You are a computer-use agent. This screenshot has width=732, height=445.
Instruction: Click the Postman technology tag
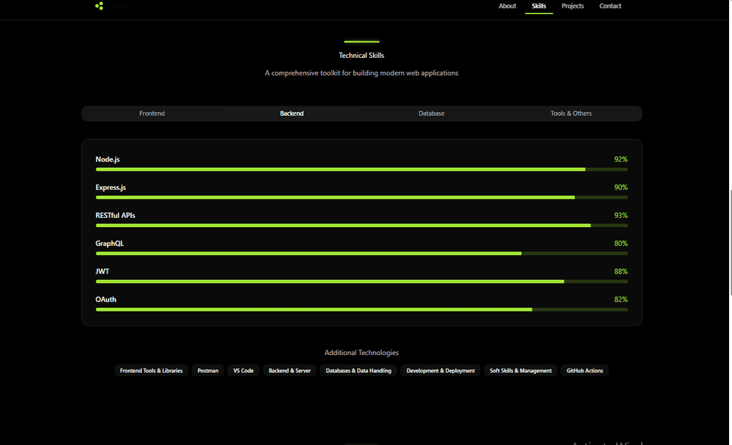click(x=208, y=371)
